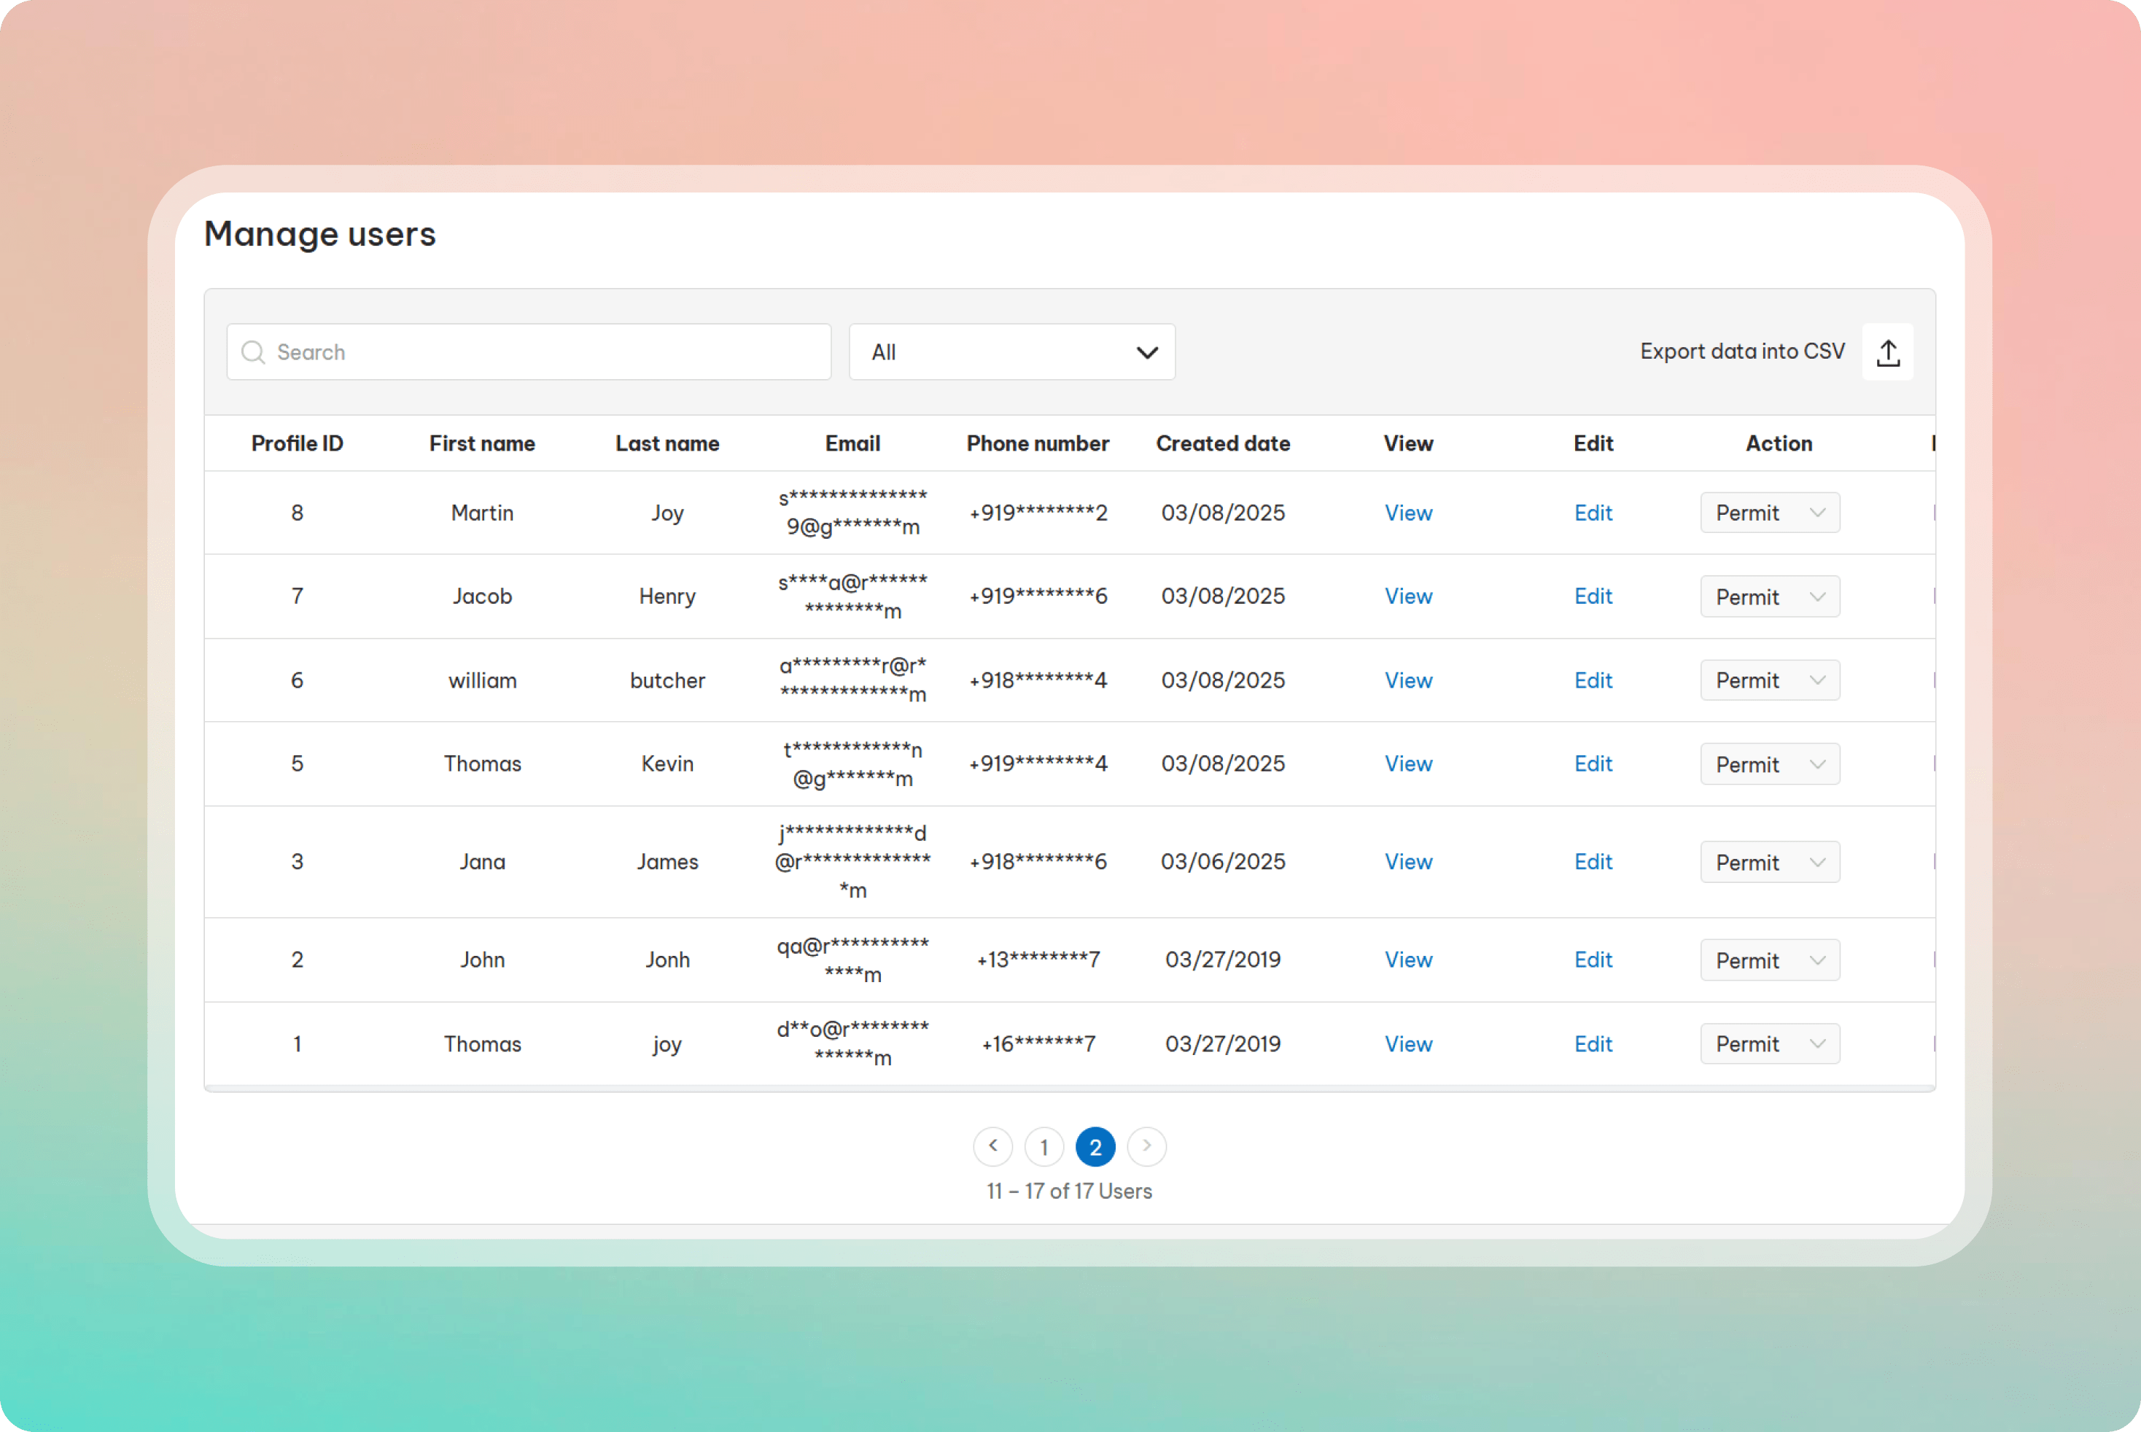2141x1432 pixels.
Task: Click the search magnifier icon
Action: click(x=253, y=352)
